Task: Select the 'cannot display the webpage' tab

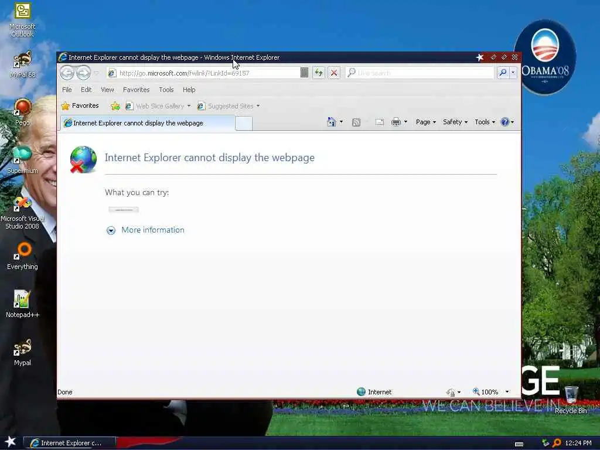Action: pyautogui.click(x=148, y=123)
